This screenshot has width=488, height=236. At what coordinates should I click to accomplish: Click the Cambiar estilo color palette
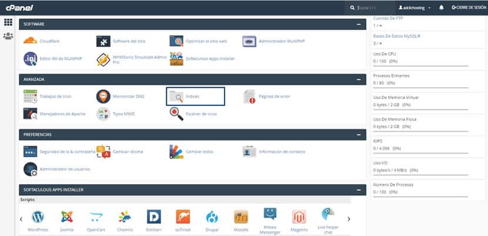176,151
